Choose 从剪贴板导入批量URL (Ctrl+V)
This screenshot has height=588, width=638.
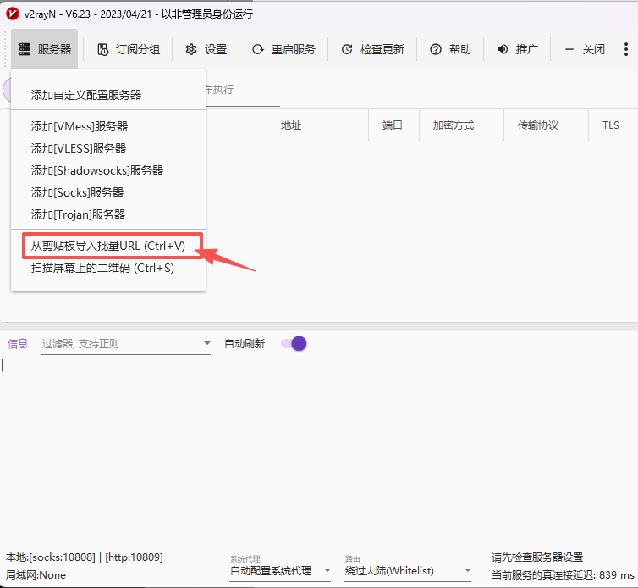point(108,246)
